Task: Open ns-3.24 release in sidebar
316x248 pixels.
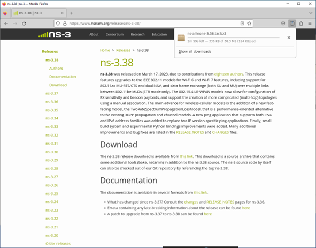Action: pos(52,202)
